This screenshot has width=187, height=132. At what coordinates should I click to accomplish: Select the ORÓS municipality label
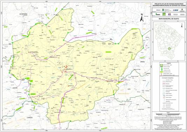(x=142, y=62)
